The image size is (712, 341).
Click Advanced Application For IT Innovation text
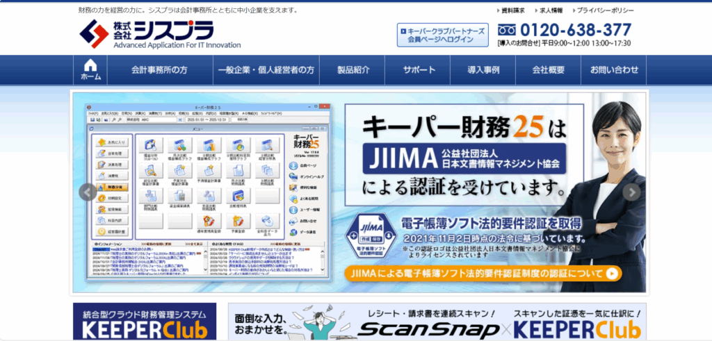(x=177, y=45)
